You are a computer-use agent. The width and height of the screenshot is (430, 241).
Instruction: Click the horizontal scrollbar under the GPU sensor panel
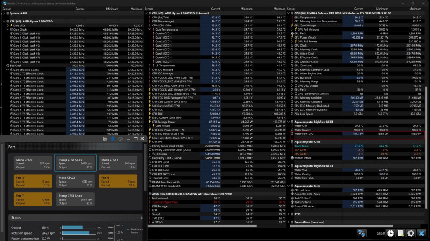[340, 226]
